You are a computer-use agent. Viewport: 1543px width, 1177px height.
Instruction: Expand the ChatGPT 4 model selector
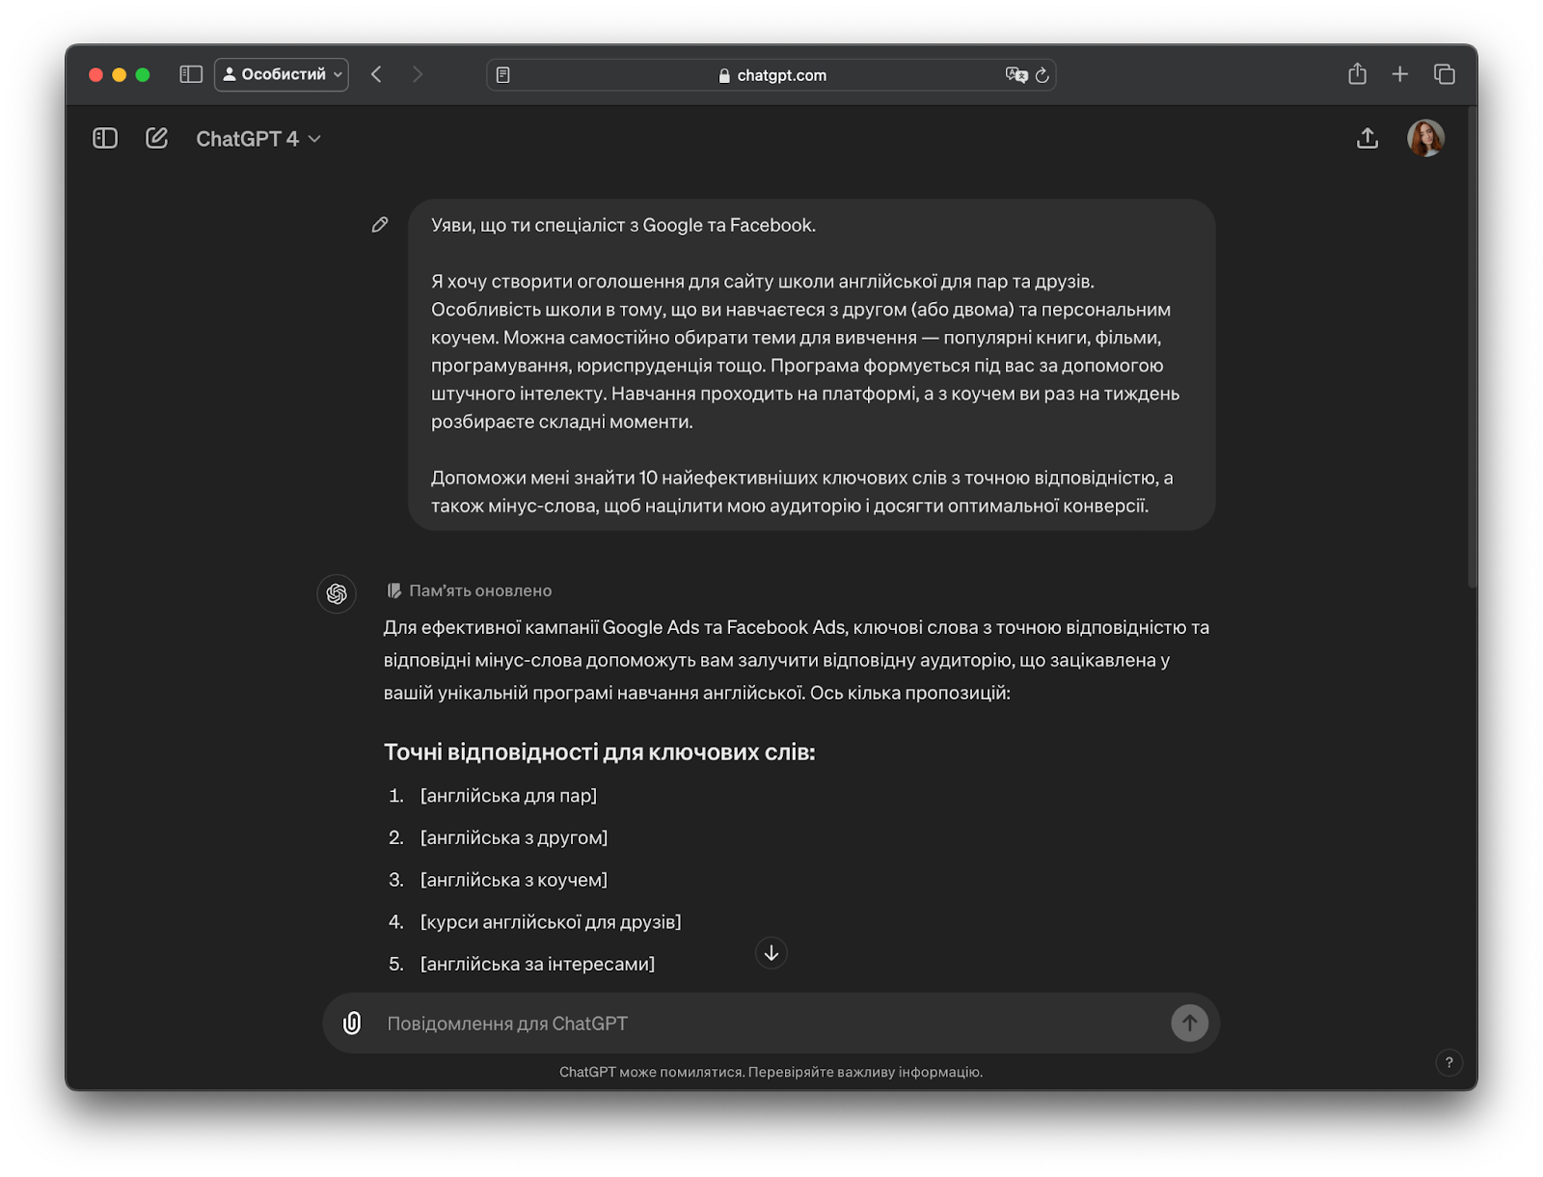pos(258,139)
